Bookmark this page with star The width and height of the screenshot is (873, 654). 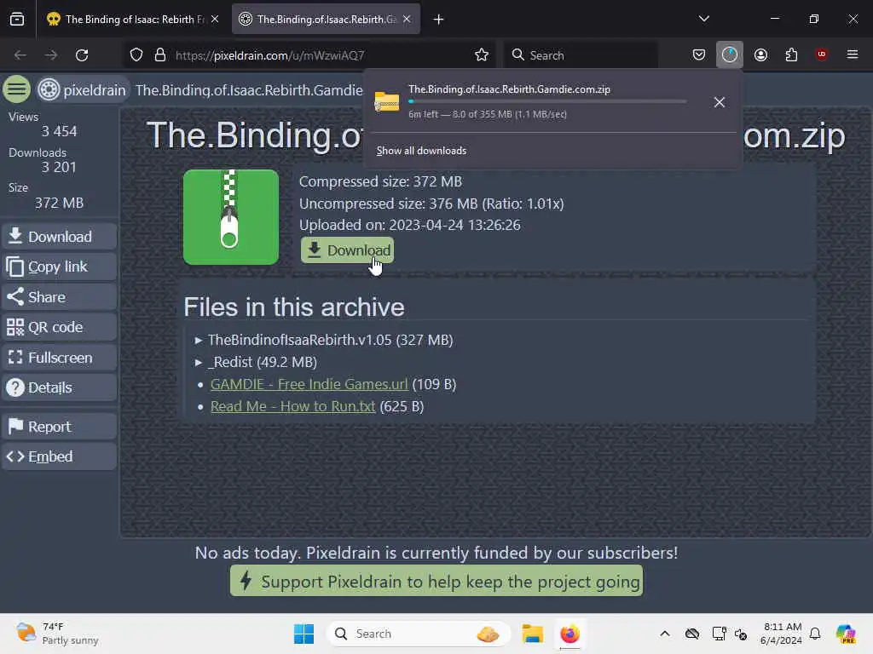[482, 54]
